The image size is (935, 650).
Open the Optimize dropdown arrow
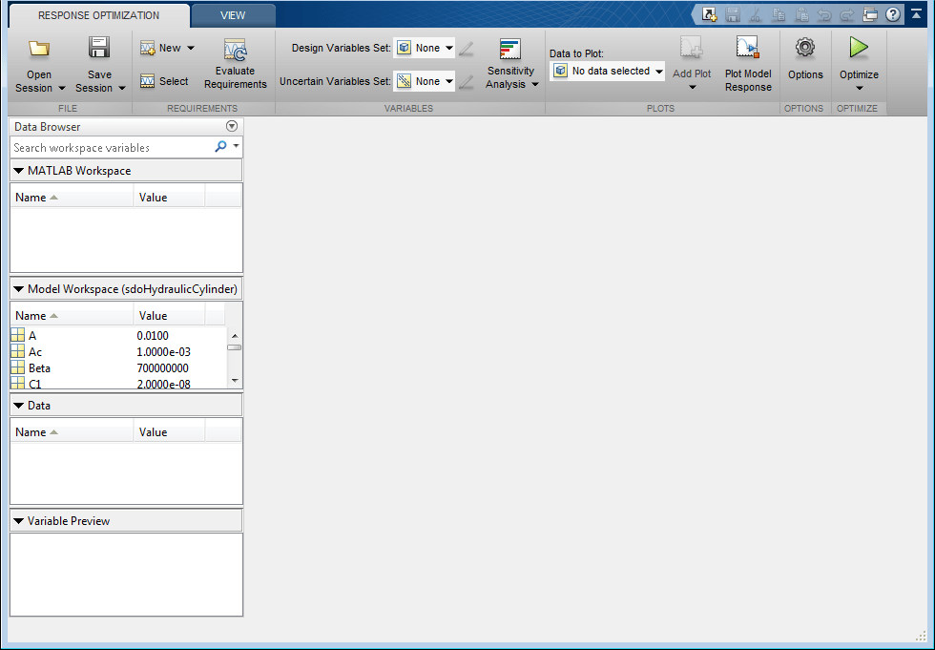click(860, 88)
